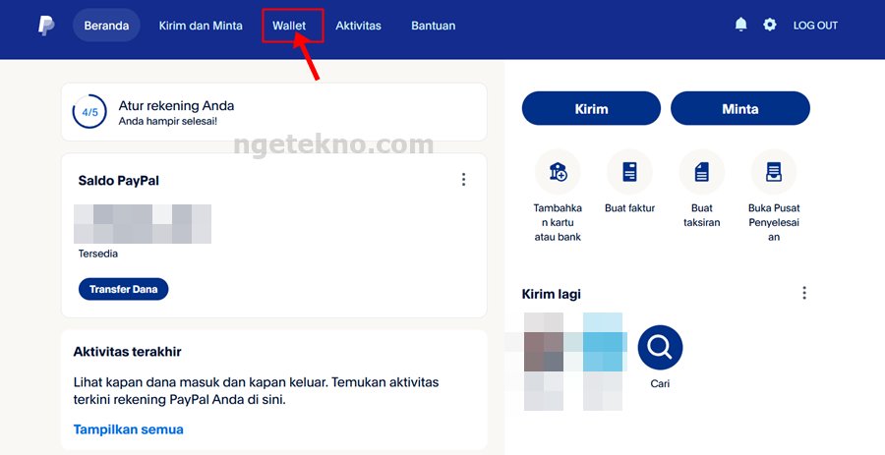Open the Bantuan help menu
Screen dimensions: 885x455
(x=433, y=26)
